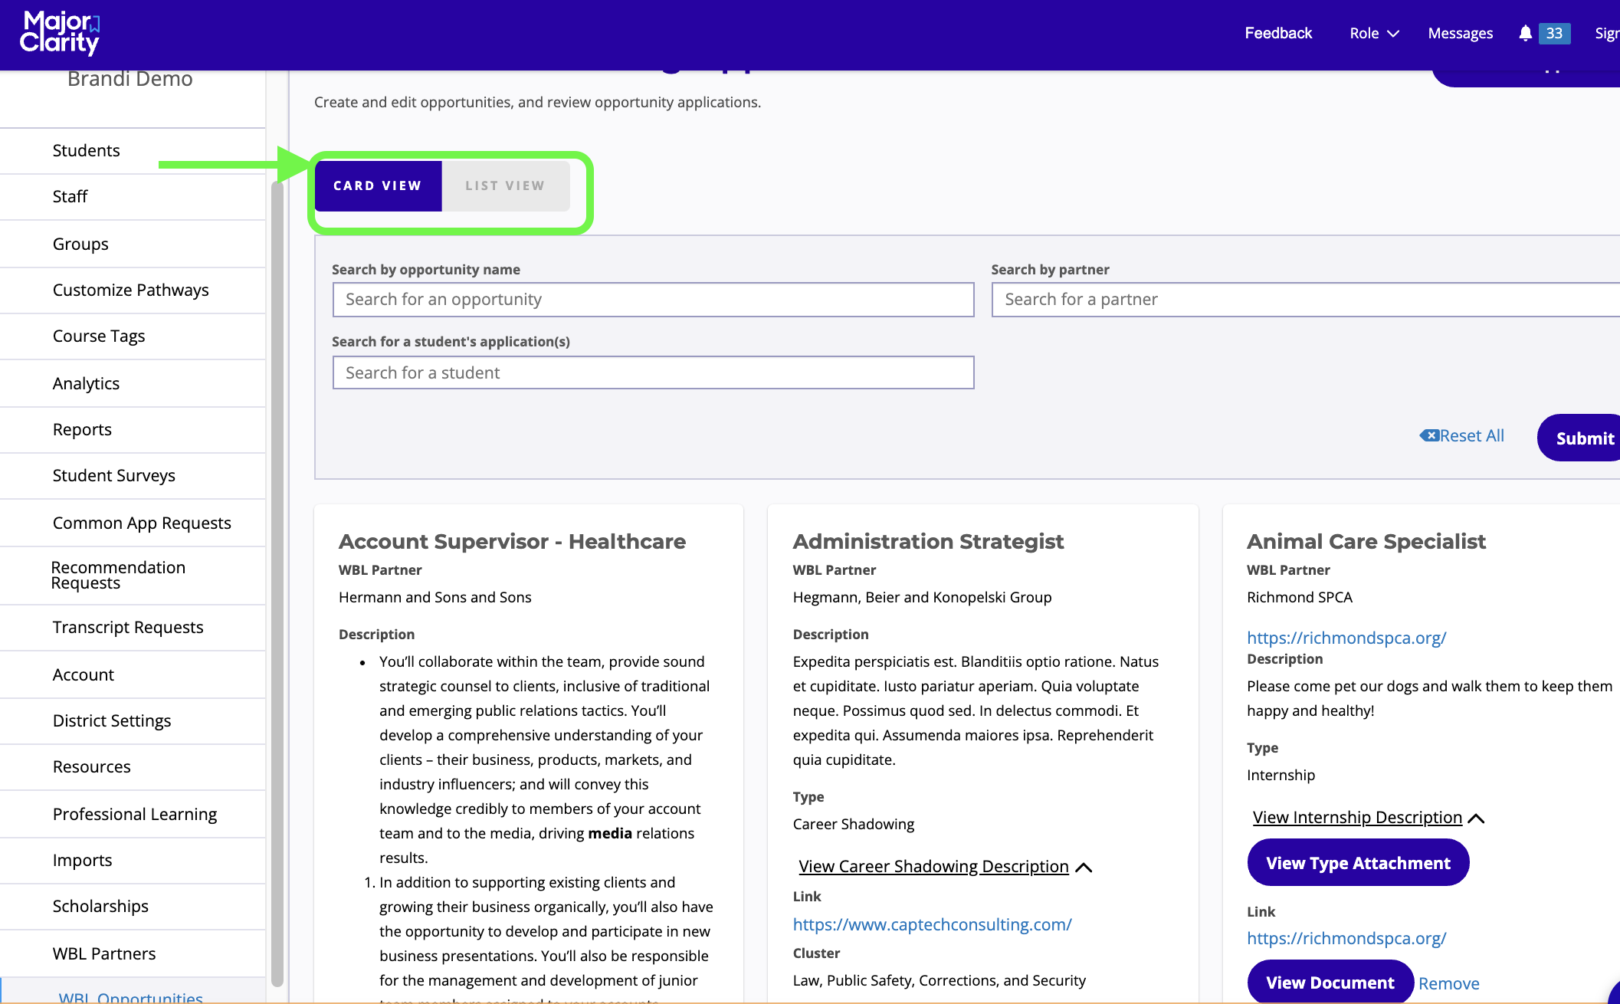The height and width of the screenshot is (1004, 1620).
Task: Click the View Type Attachment button
Action: (1358, 863)
